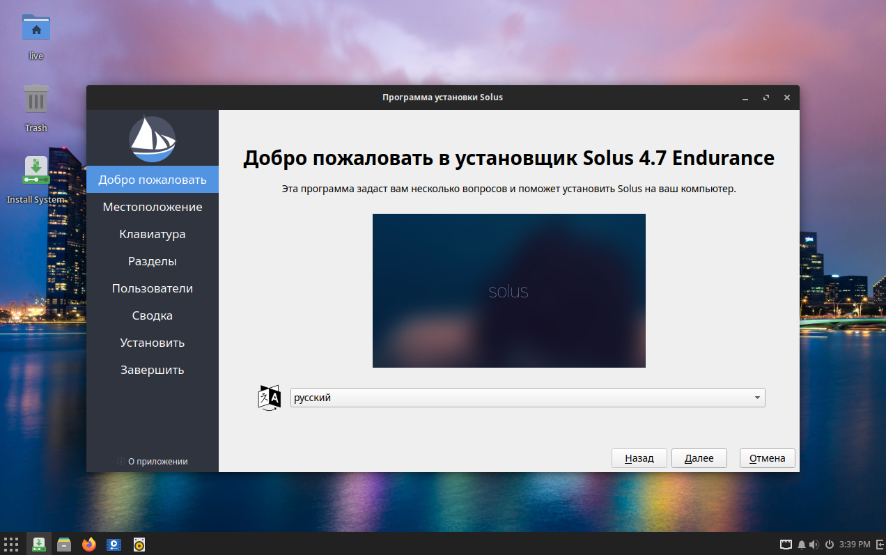Launch Firefox from the taskbar
886x555 pixels.
88,544
